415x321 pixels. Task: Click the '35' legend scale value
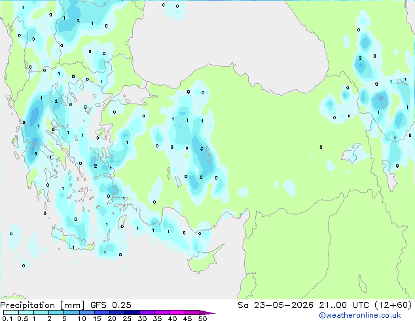pos(157,318)
